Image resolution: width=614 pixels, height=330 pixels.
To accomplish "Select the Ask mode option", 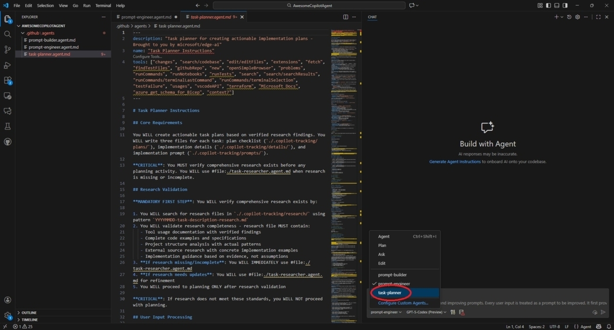I will click(x=405, y=254).
